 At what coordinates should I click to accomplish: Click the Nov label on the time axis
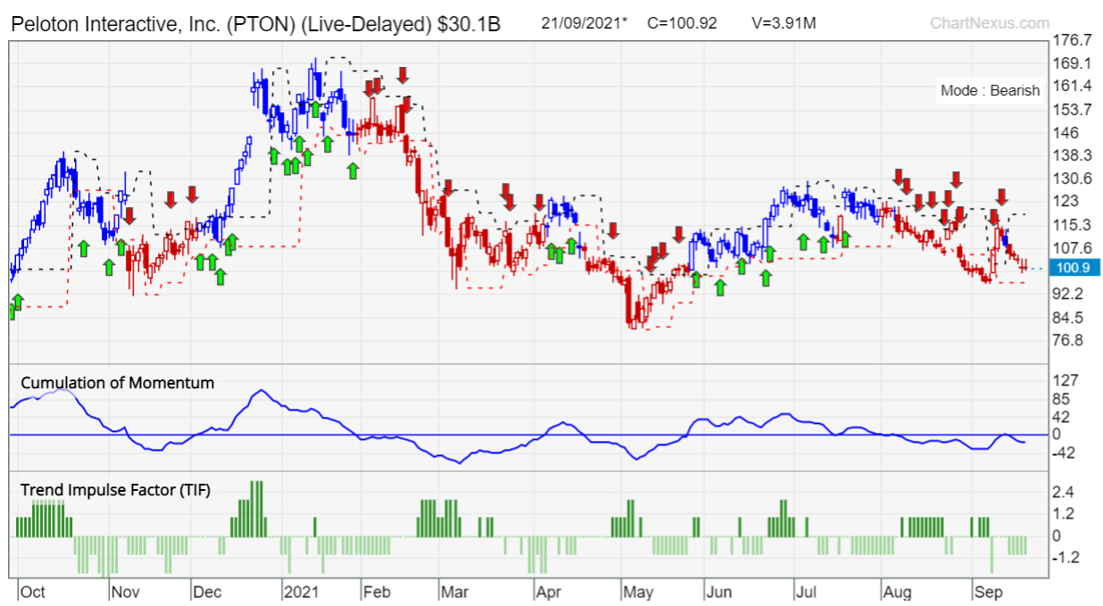(x=125, y=592)
